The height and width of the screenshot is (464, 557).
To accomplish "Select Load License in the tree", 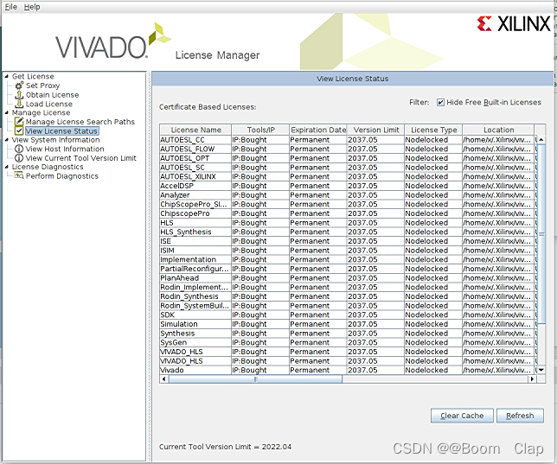I will tap(49, 104).
